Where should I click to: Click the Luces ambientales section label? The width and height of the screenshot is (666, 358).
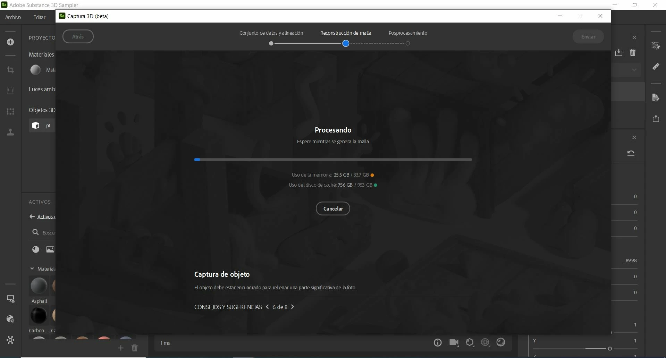point(42,89)
